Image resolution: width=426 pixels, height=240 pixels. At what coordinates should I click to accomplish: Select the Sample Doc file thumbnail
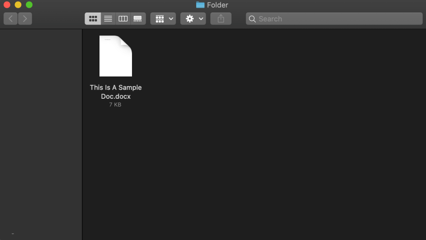(x=116, y=56)
